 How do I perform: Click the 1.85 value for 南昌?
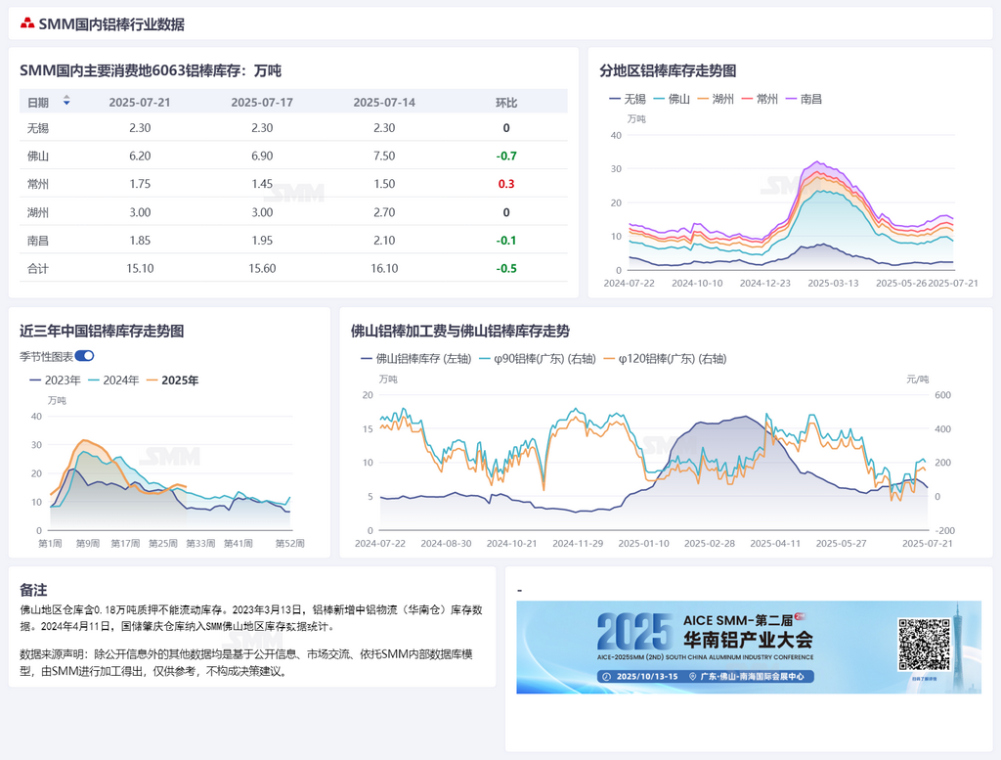(x=140, y=241)
